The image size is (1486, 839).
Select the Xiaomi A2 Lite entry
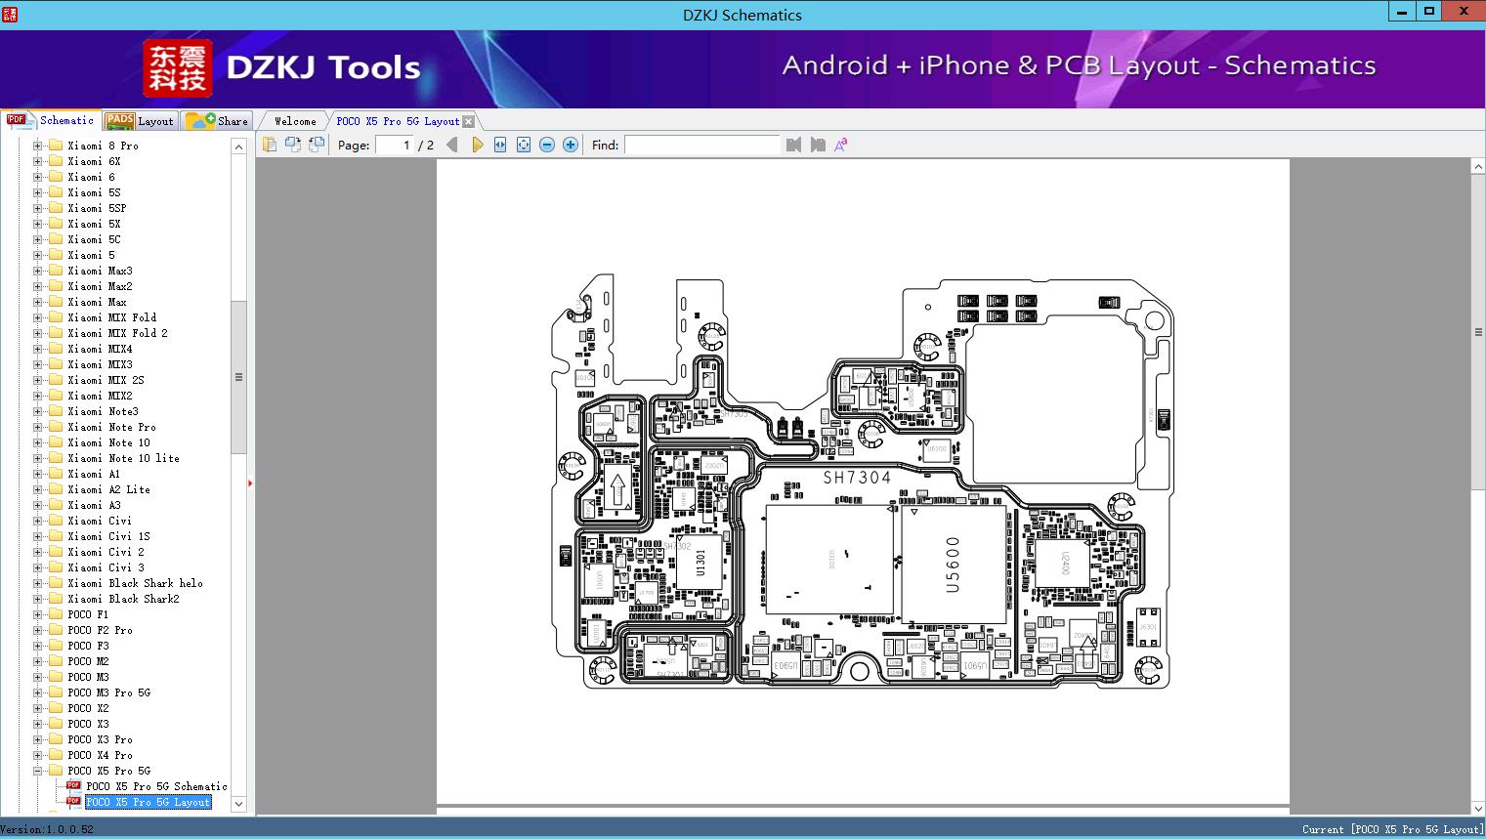point(108,489)
